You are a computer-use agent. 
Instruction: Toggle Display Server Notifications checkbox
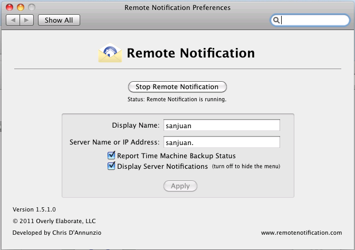[x=111, y=166]
